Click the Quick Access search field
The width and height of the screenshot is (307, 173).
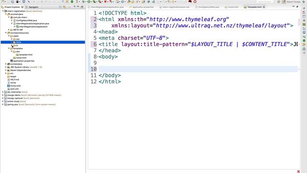pos(265,1)
